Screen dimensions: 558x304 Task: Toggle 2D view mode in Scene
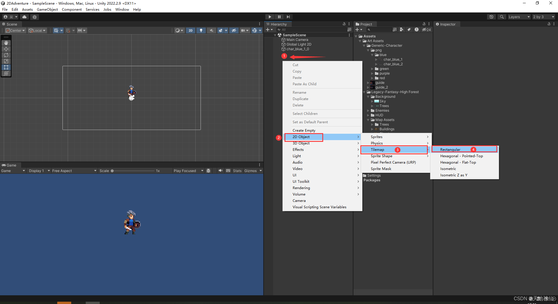190,30
